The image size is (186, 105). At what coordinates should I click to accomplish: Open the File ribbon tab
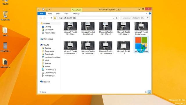pos(42,14)
